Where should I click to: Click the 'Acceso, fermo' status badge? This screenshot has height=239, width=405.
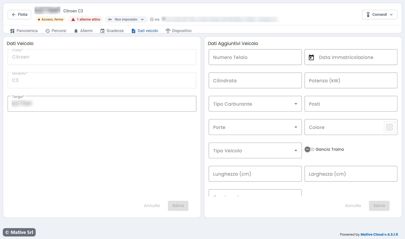click(50, 19)
